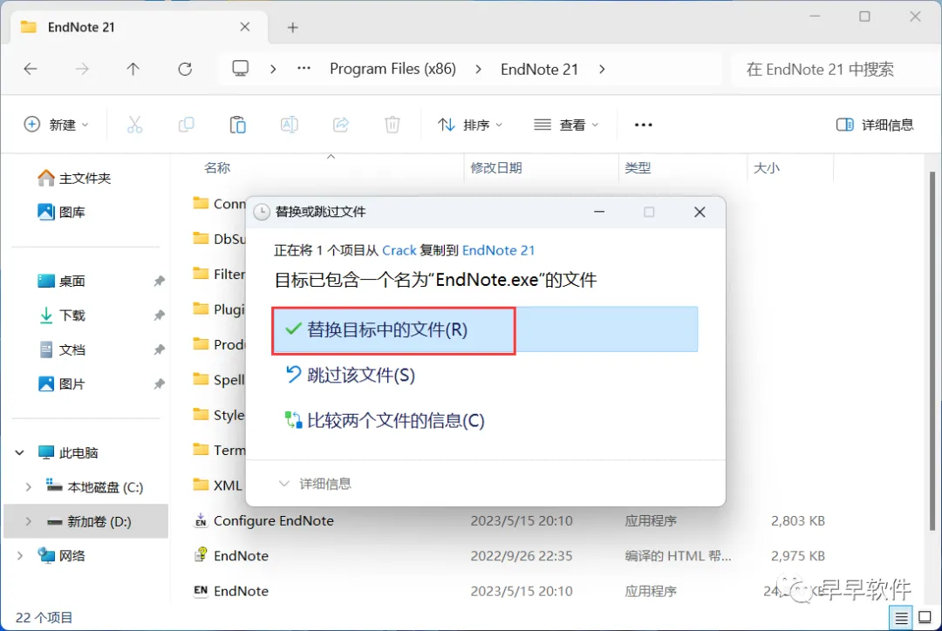The height and width of the screenshot is (631, 942).
Task: Collapse the 此电脑 tree node
Action: 20,452
